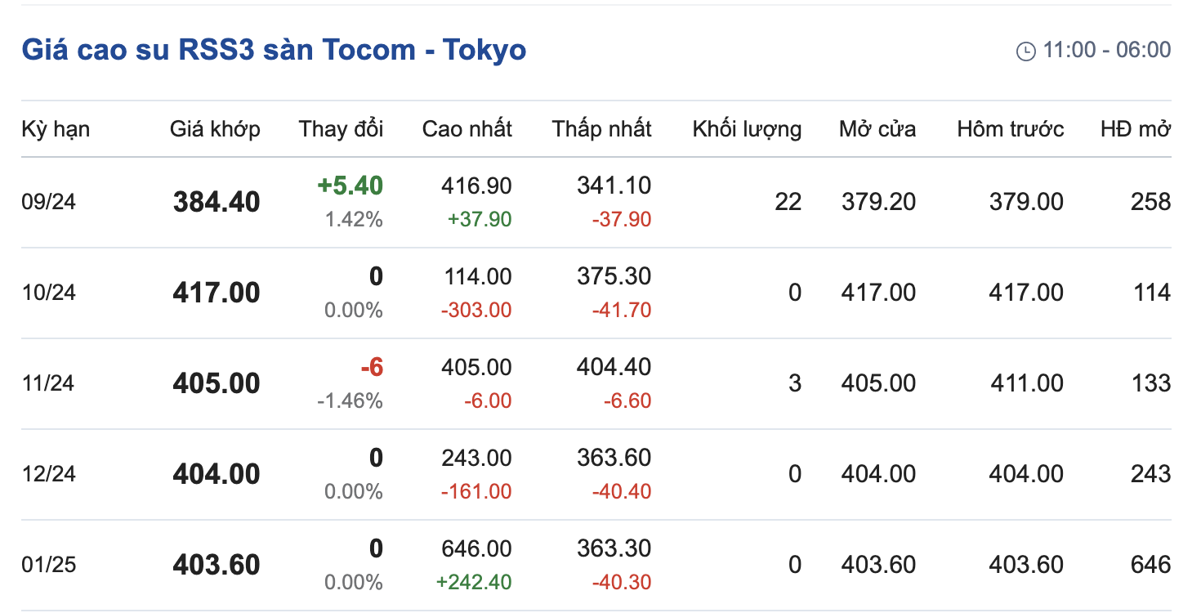
Task: Click the 11/24 contract term
Action: click(x=48, y=383)
